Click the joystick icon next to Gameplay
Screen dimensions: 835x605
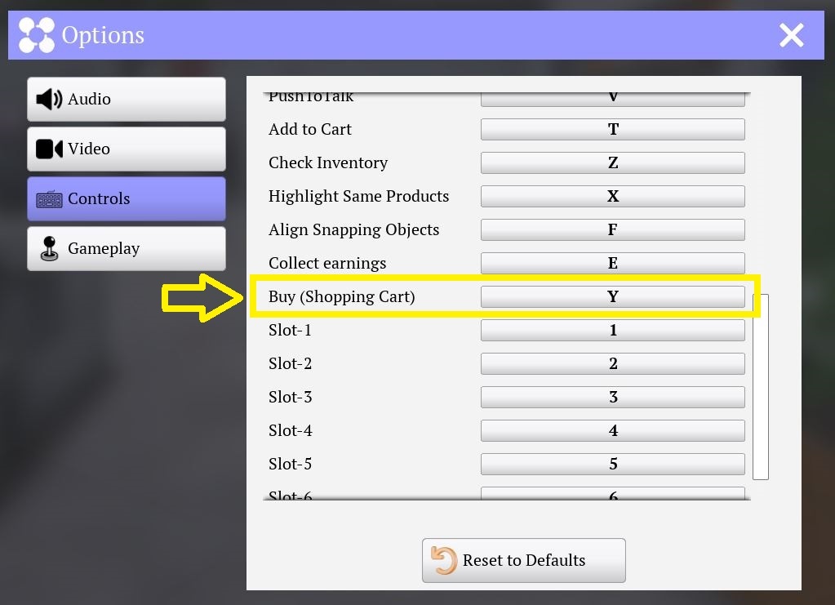pyautogui.click(x=50, y=249)
